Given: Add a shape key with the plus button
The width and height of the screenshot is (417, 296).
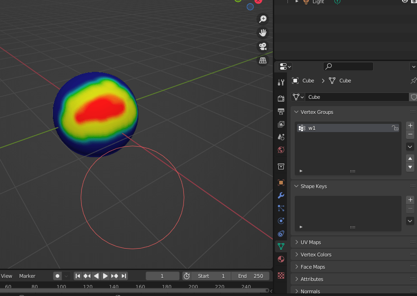Looking at the screenshot, I should point(410,199).
